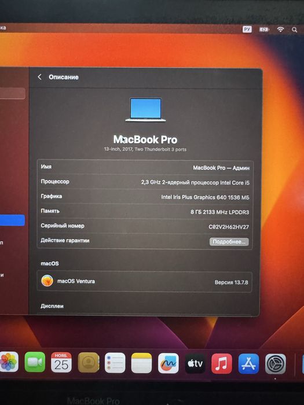Launch Music from the Dock
The width and height of the screenshot is (304, 405).
coord(222,364)
